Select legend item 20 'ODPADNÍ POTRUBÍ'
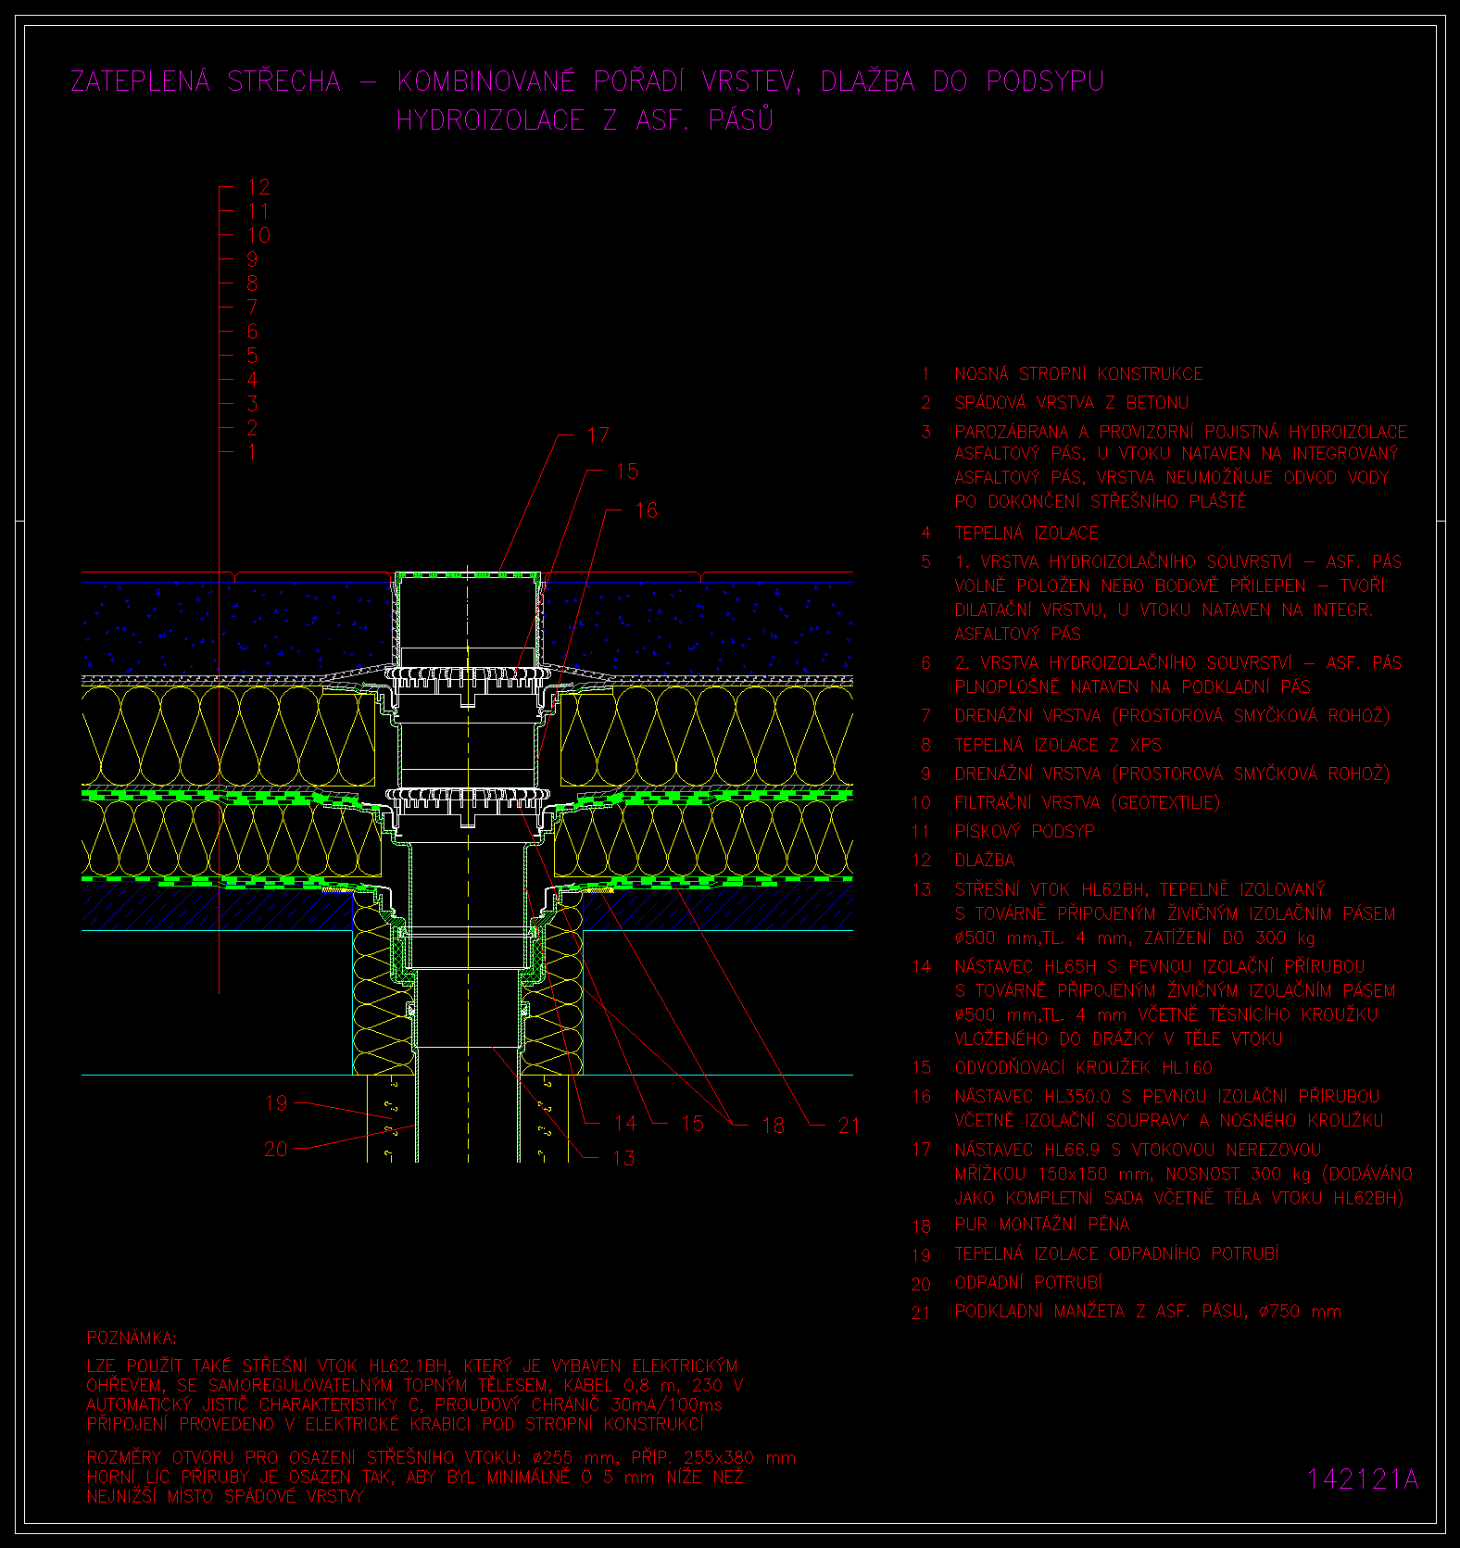This screenshot has width=1460, height=1548. (x=1028, y=1283)
